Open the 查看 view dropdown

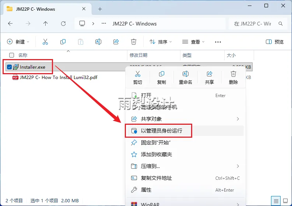point(193,42)
